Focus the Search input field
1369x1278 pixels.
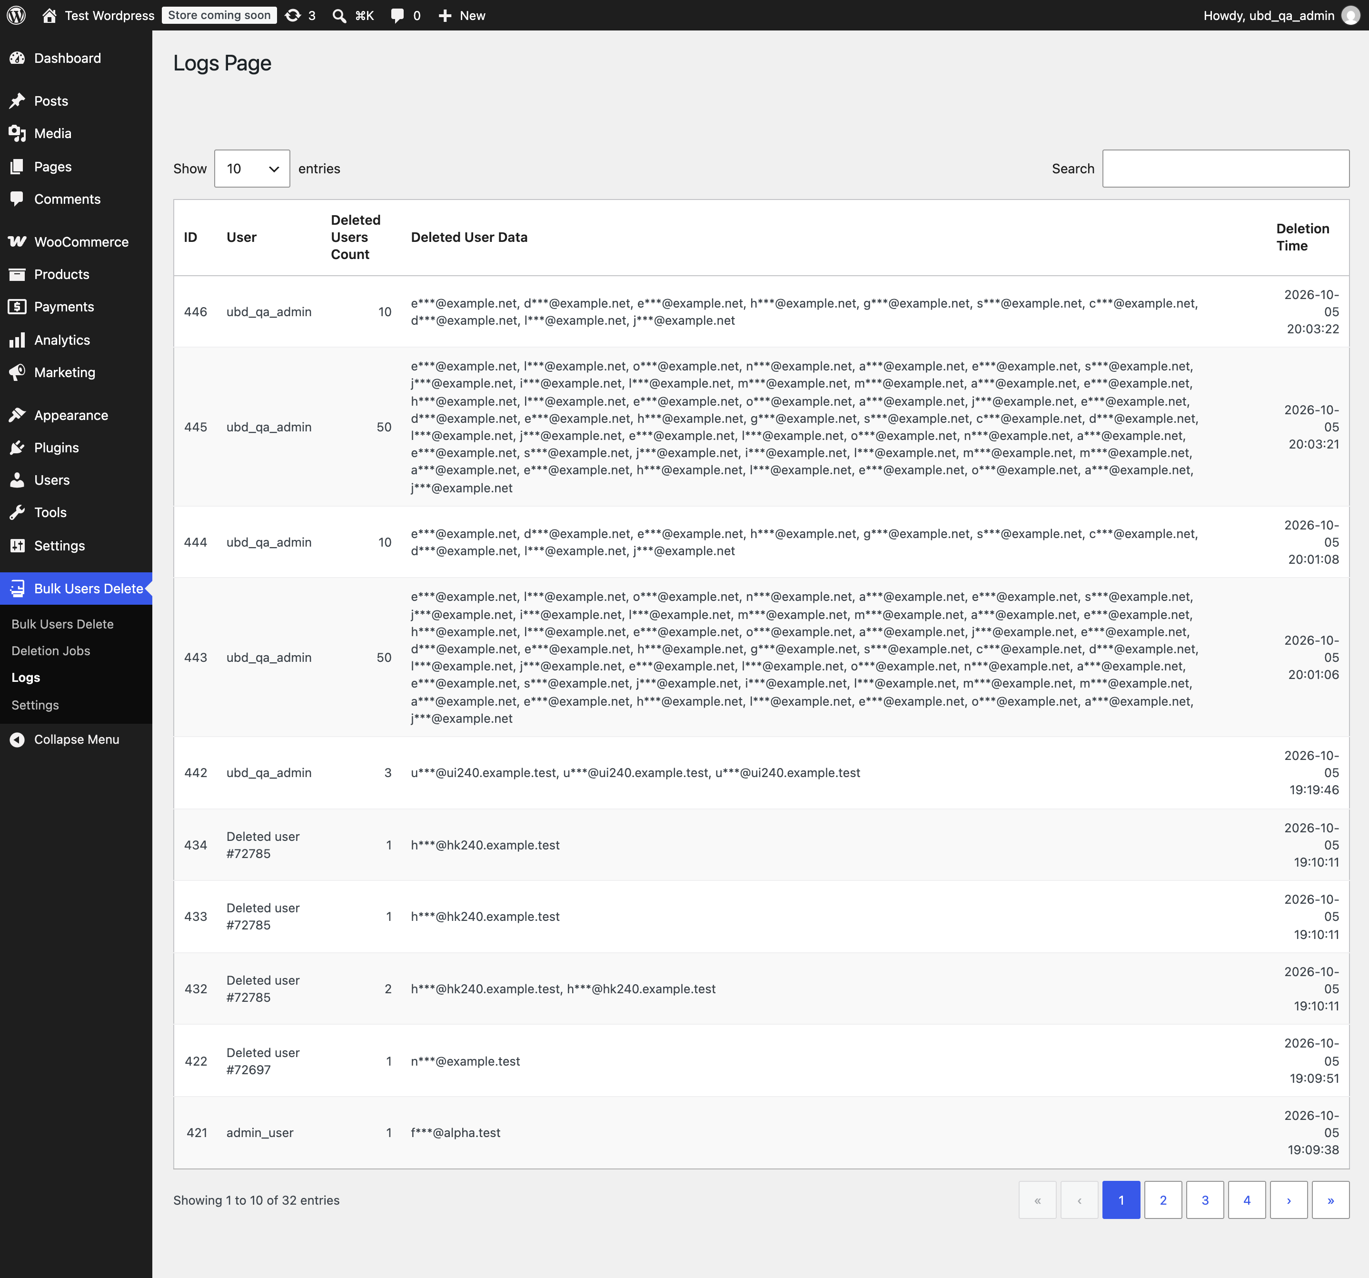point(1226,169)
